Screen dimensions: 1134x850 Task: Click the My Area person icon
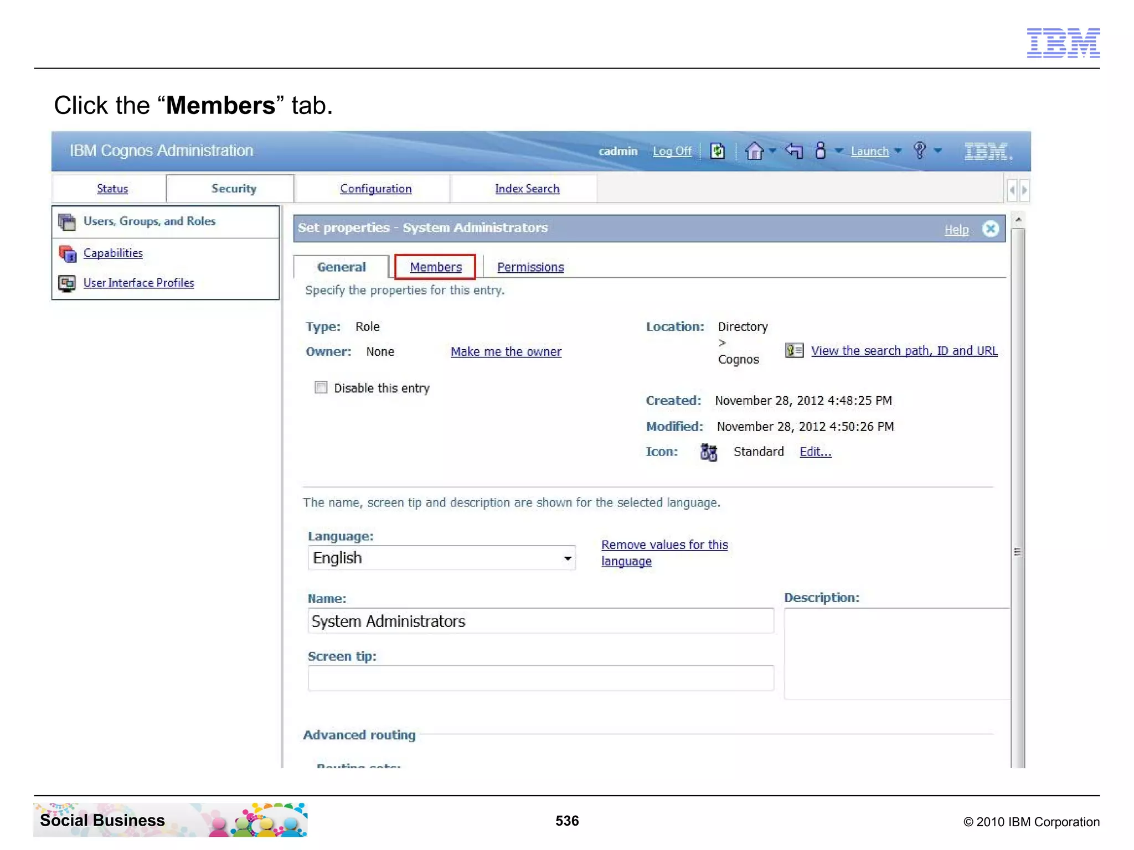pyautogui.click(x=821, y=151)
